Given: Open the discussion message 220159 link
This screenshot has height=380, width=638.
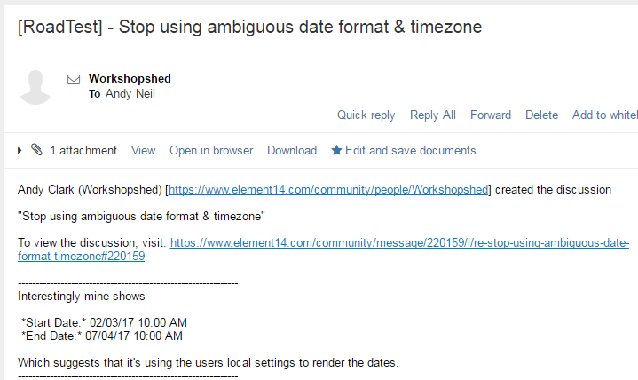Looking at the screenshot, I should (x=399, y=243).
